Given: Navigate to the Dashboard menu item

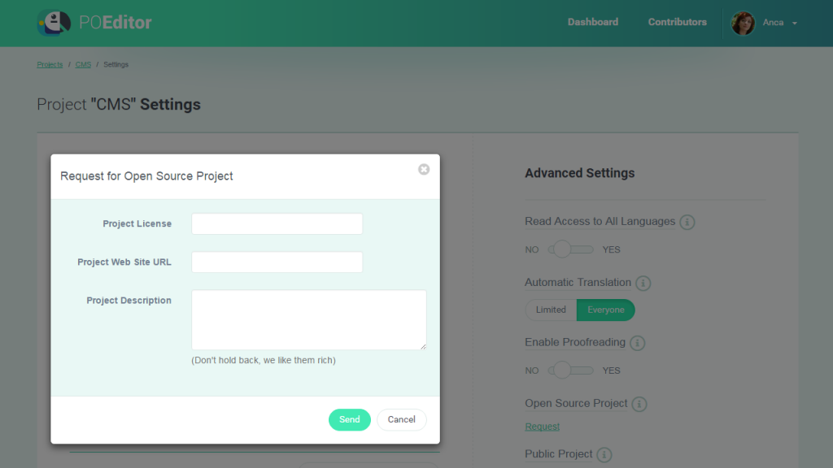Looking at the screenshot, I should pos(592,22).
